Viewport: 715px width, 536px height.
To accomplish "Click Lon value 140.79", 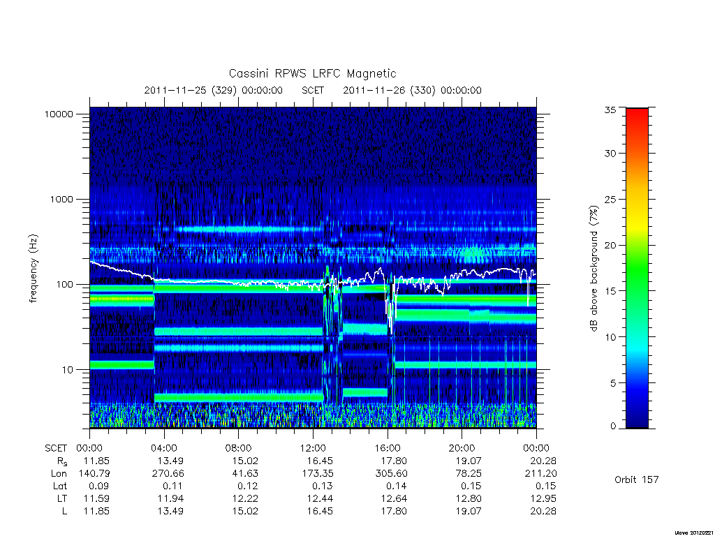I will pos(94,474).
